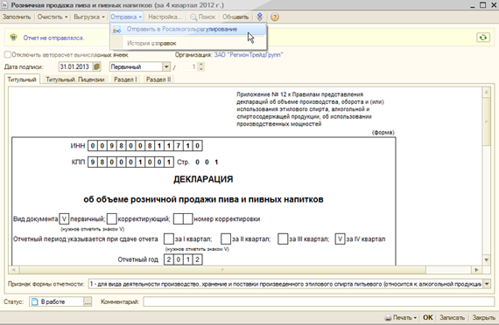Click the Записать button

452,317
